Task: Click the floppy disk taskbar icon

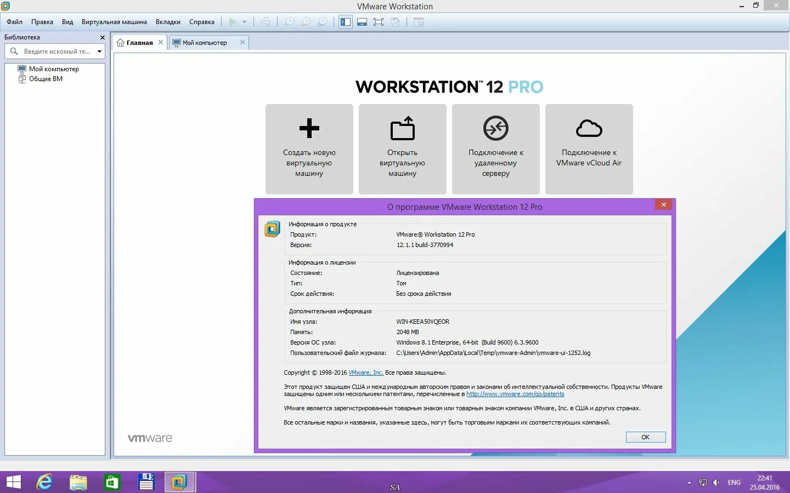Action: pyautogui.click(x=146, y=482)
